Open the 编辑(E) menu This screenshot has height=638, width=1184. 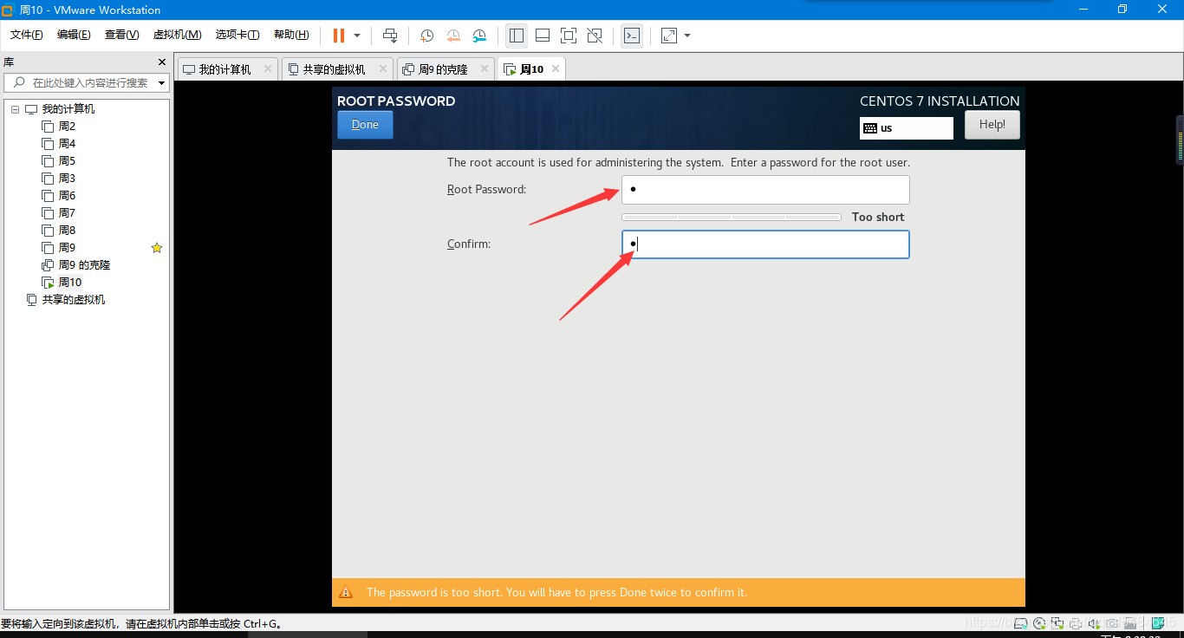pyautogui.click(x=74, y=35)
